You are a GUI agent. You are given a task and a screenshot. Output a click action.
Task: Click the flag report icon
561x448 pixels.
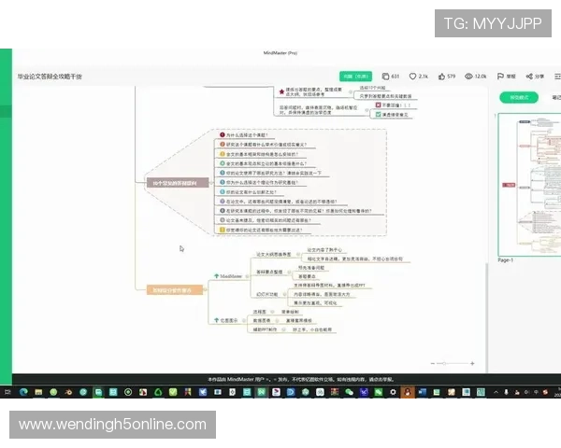(500, 76)
